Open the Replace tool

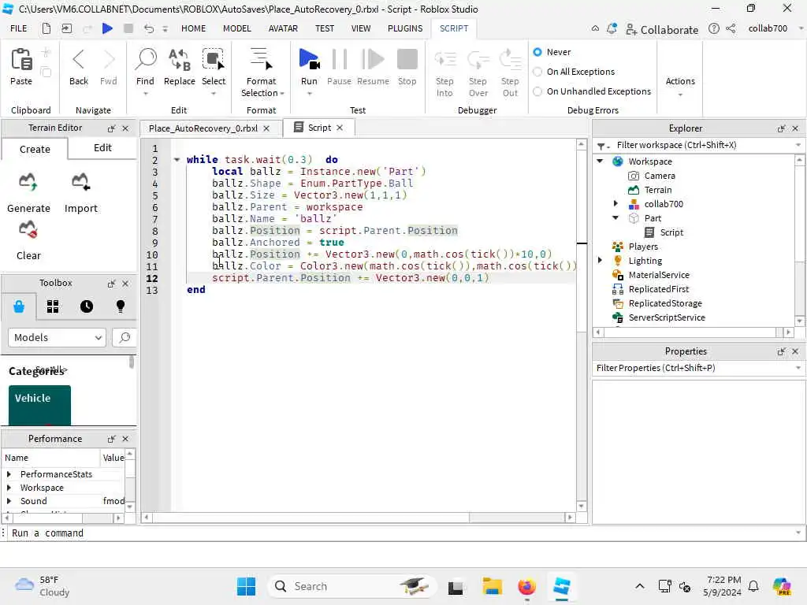pos(179,60)
